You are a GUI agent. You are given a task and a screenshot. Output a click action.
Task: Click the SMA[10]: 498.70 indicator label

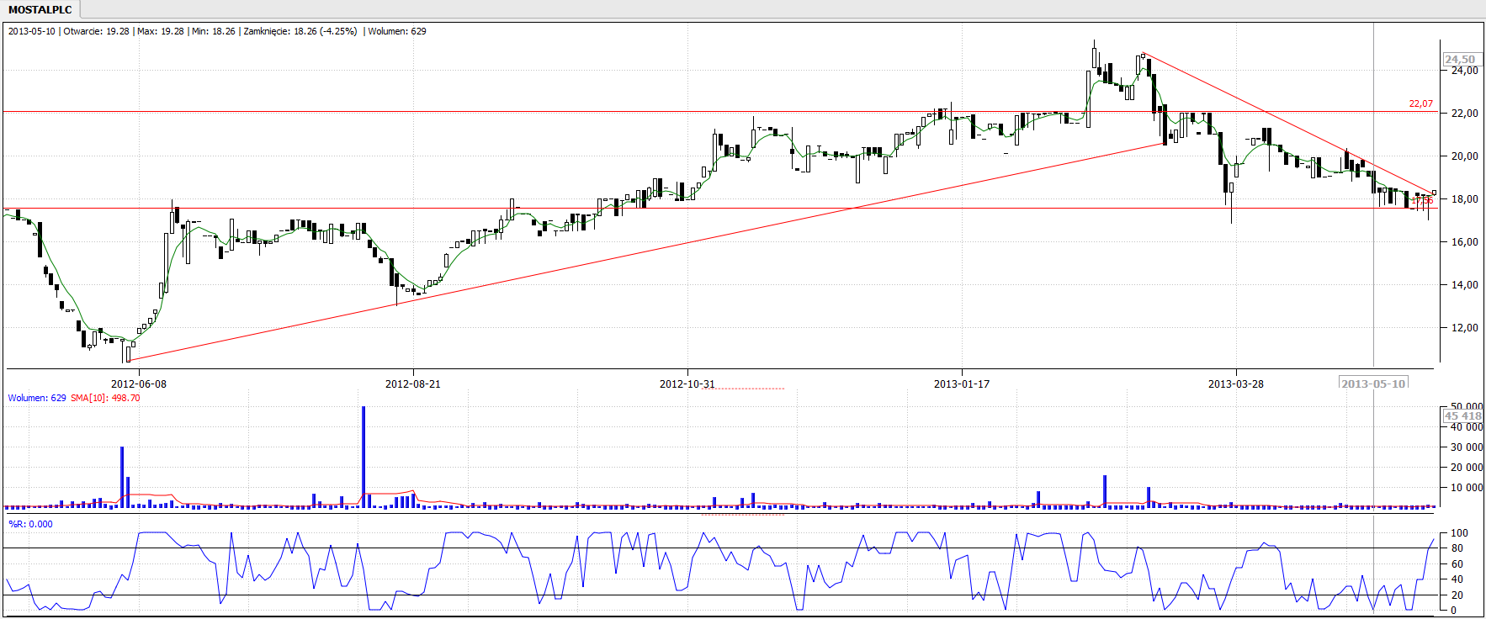[105, 398]
